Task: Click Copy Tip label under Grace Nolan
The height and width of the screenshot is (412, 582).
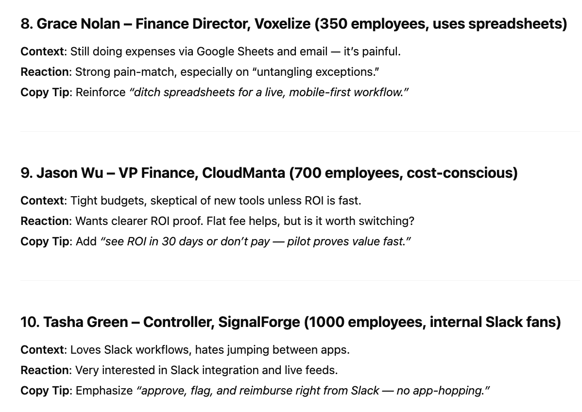Action: point(45,92)
